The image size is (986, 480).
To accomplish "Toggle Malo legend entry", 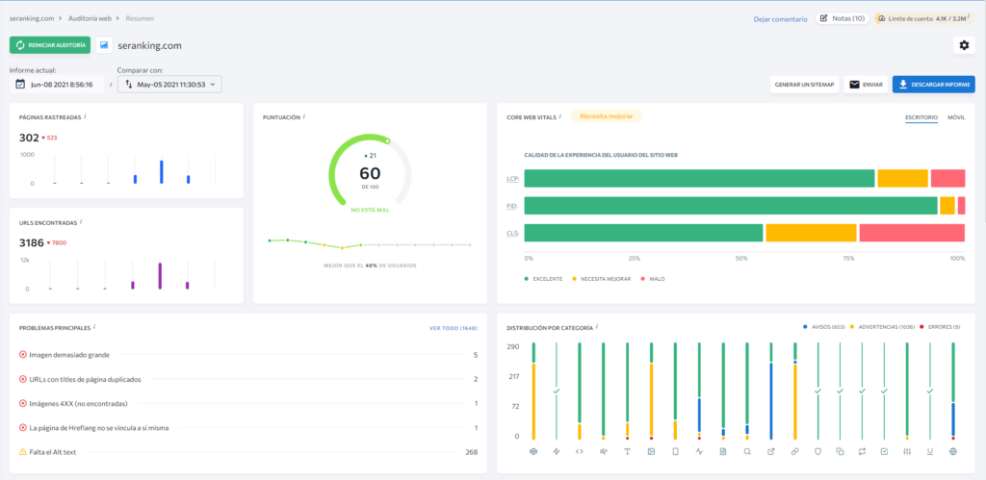I will 653,278.
